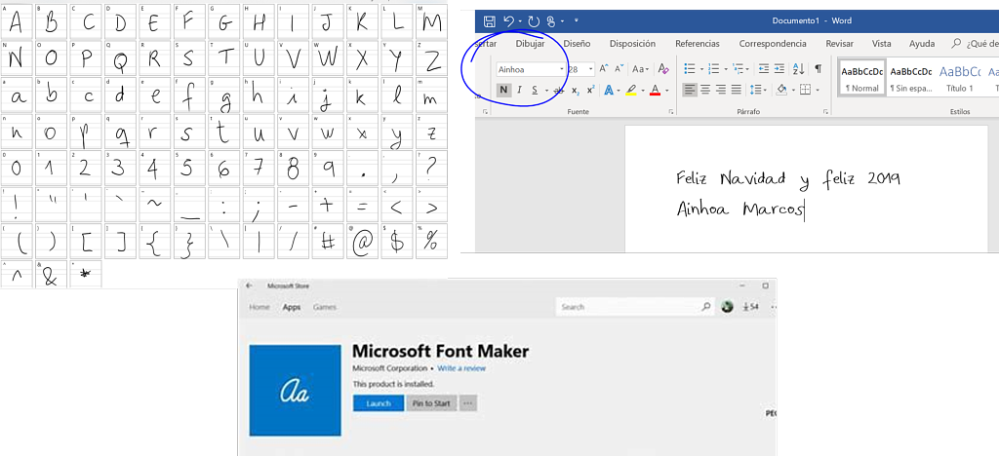Screen dimensions: 999x456
Task: Open the Ayuda tab
Action: coord(922,44)
